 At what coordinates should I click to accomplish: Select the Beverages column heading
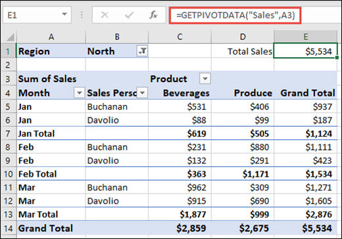(180, 93)
